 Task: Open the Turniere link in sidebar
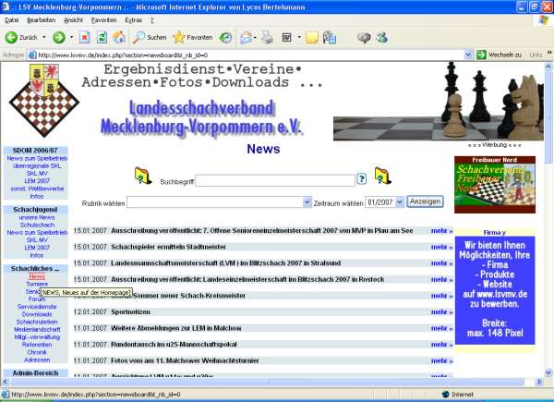[37, 284]
